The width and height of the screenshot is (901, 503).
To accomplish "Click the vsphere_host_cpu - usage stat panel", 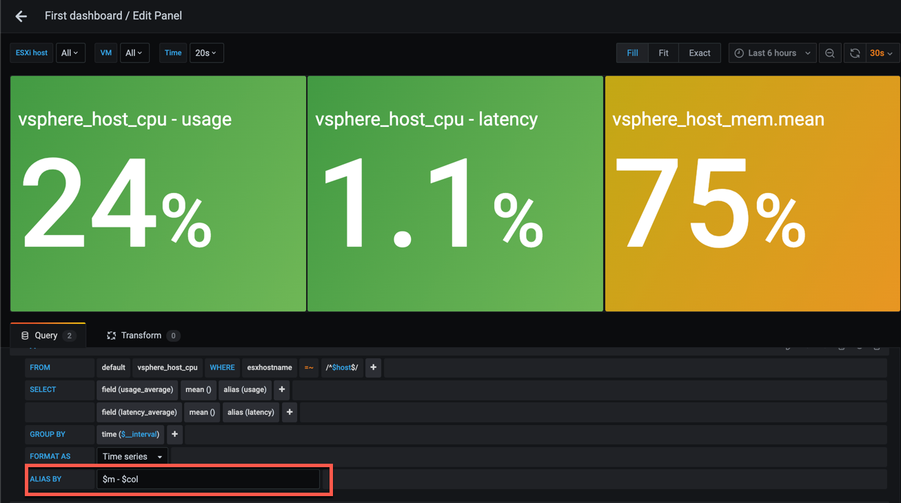I will (x=158, y=194).
